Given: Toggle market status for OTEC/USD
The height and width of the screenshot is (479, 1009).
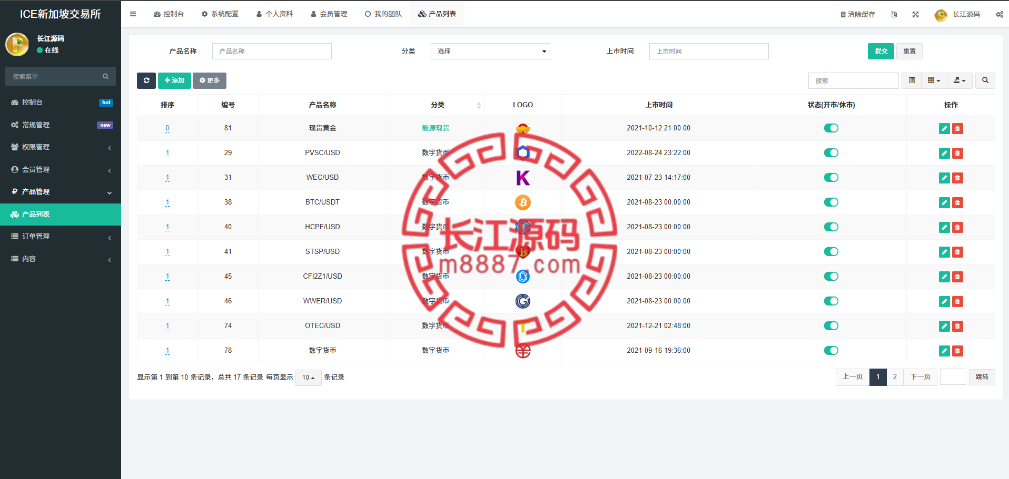Looking at the screenshot, I should 831,326.
